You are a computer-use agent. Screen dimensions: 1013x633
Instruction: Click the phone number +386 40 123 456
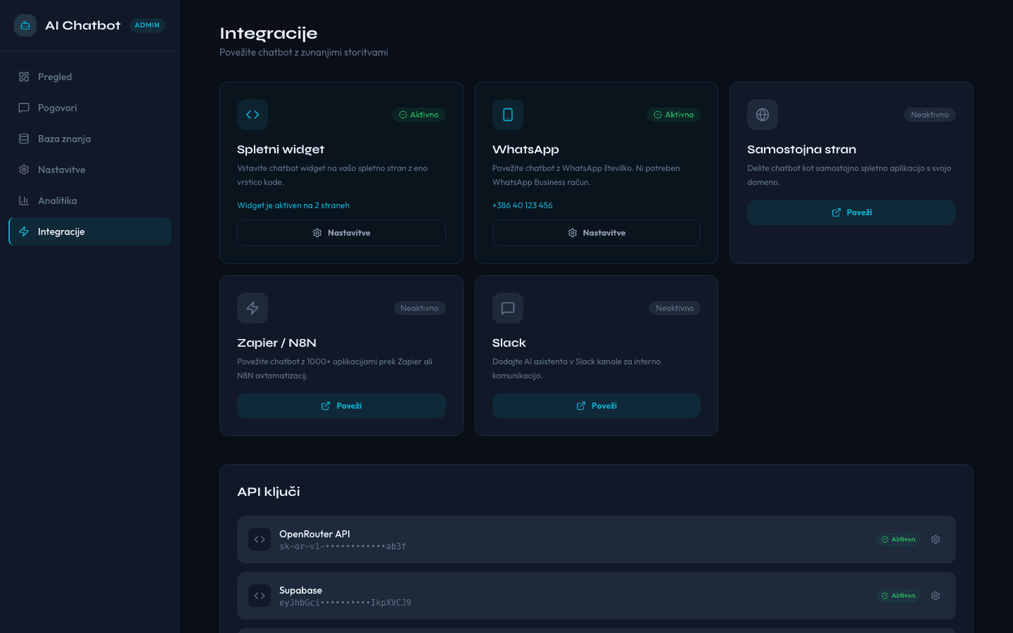(x=523, y=205)
